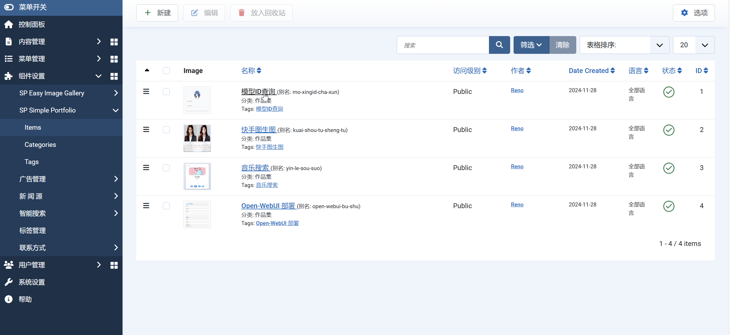Screen dimensions: 730x335
Task: Toggle published status of 快手图生图 item
Action: [669, 130]
